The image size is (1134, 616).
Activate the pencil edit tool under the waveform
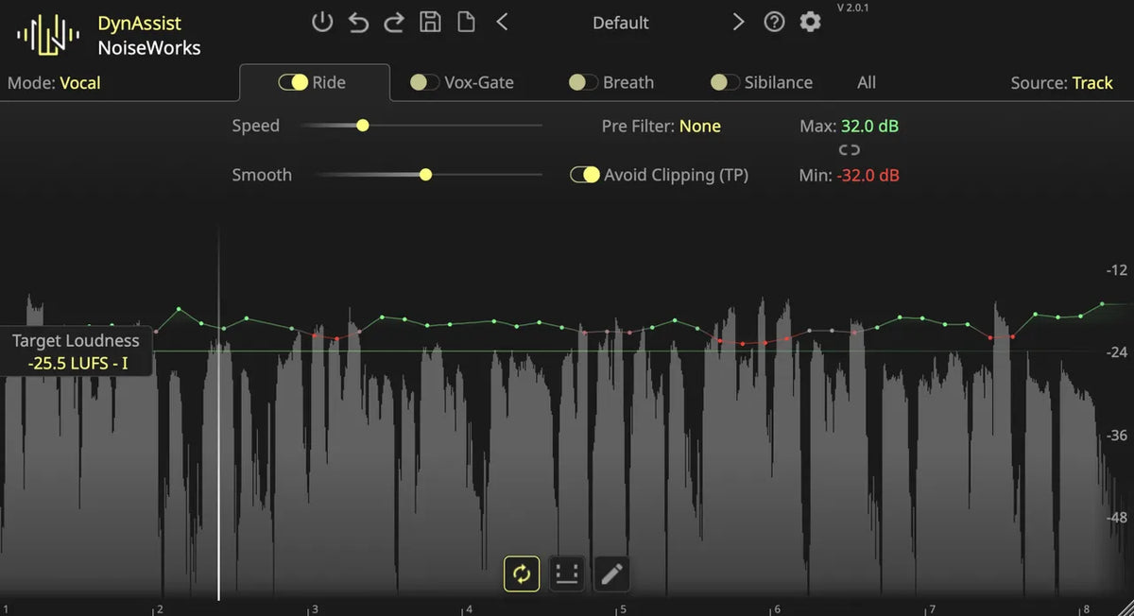611,573
